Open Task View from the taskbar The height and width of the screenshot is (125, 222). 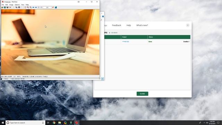(48, 123)
